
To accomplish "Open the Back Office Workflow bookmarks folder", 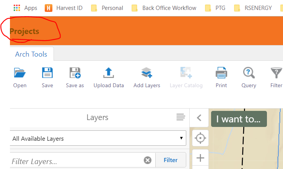I will tap(164, 8).
